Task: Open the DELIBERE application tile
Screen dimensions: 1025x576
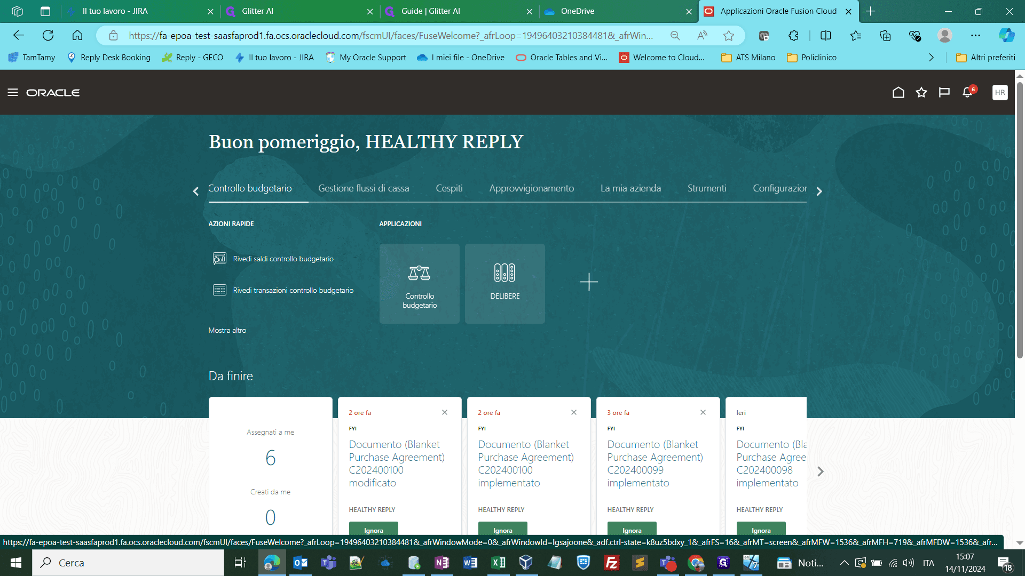Action: click(505, 284)
